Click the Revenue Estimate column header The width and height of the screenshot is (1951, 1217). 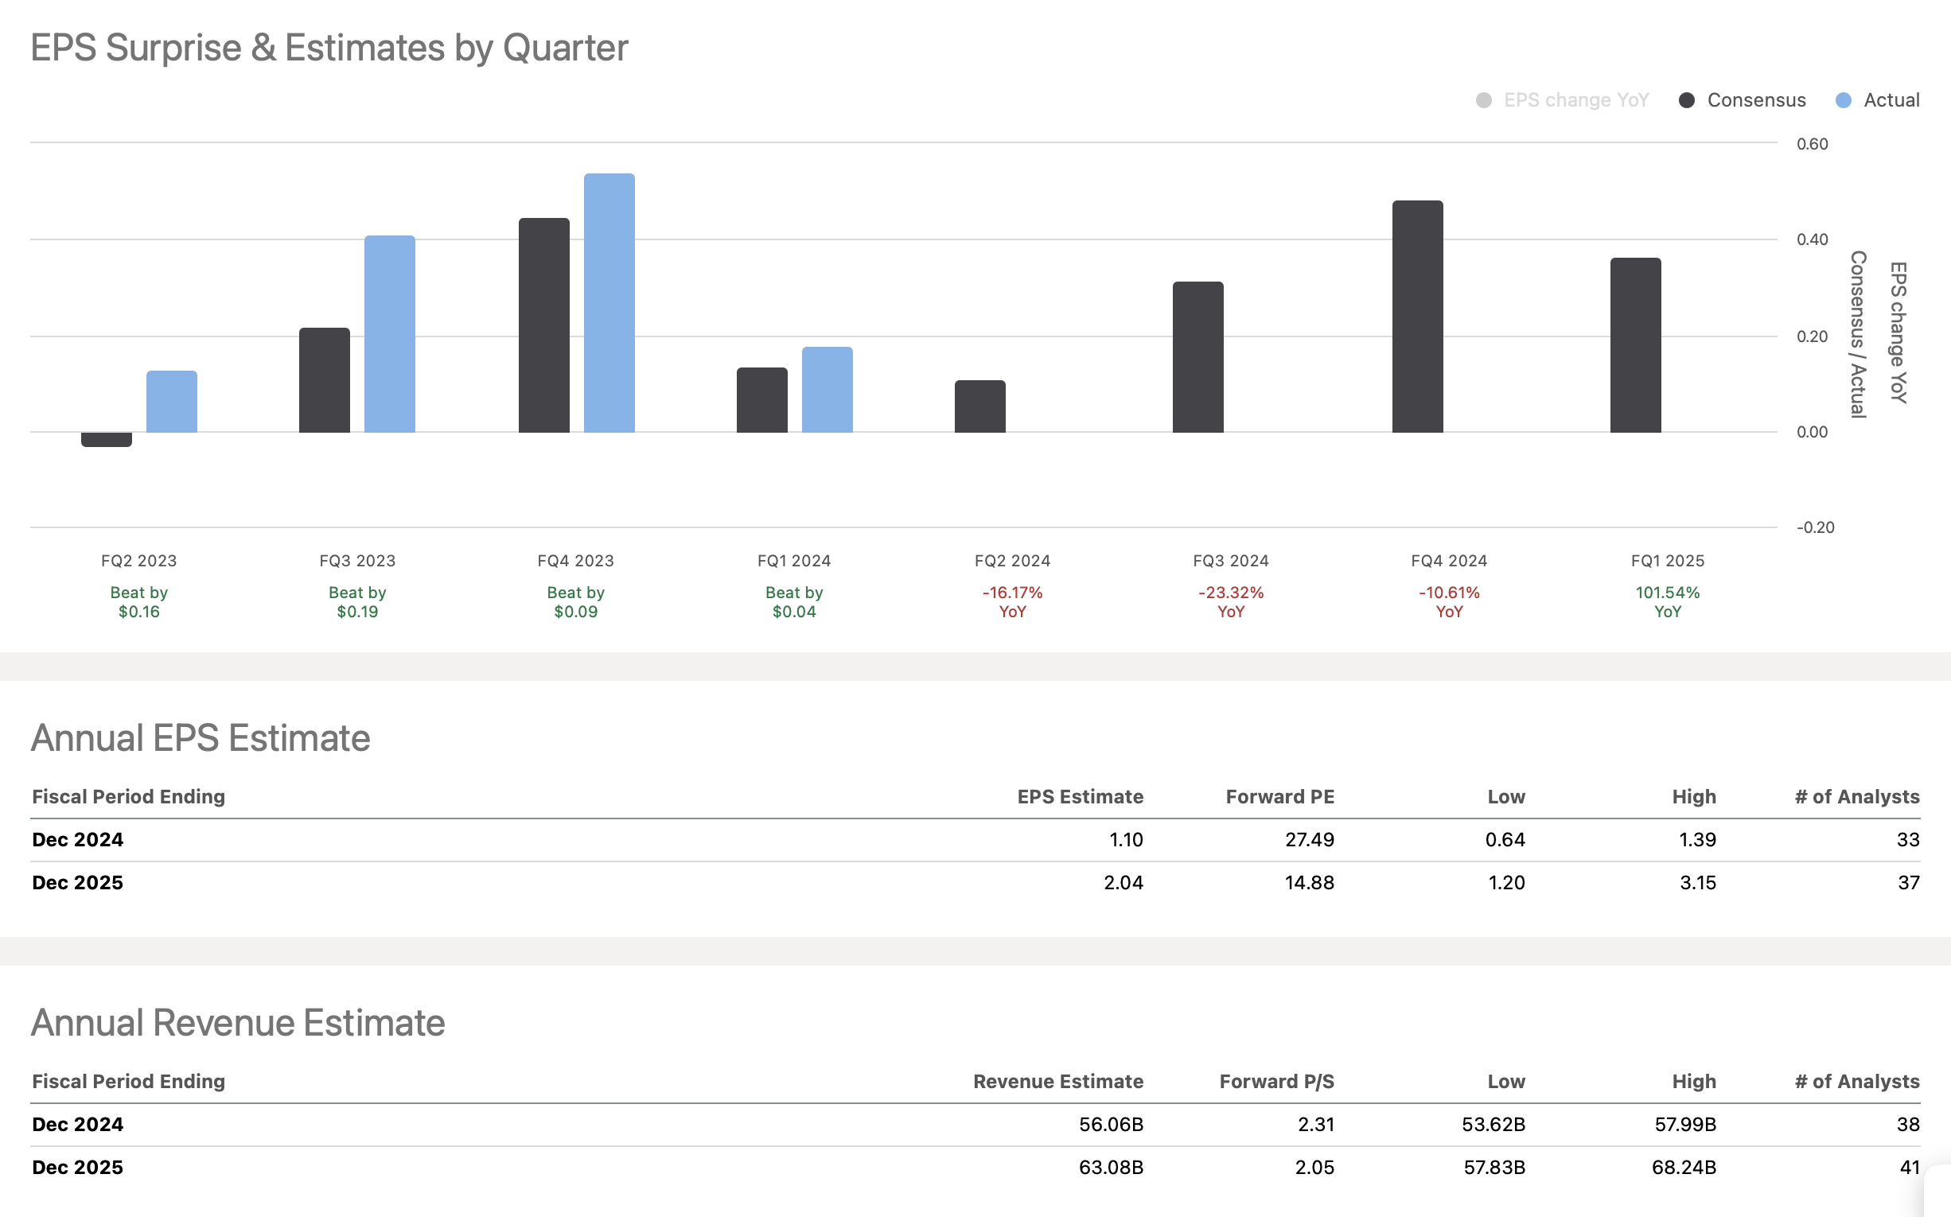point(1057,1081)
